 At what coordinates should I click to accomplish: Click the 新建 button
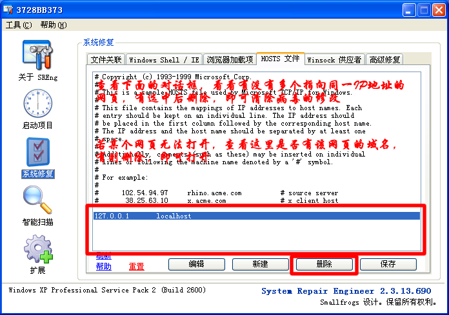(x=260, y=264)
